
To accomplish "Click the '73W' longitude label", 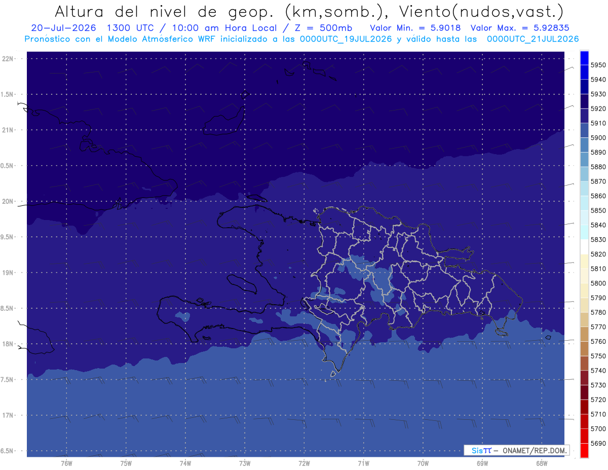I will click(245, 463).
